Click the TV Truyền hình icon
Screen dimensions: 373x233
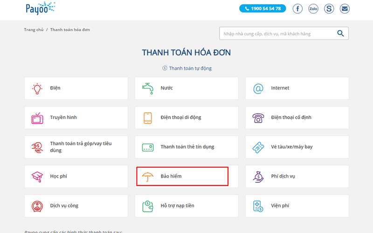pos(37,118)
